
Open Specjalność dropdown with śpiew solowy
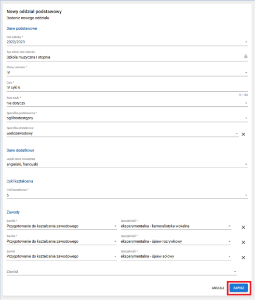(176, 256)
